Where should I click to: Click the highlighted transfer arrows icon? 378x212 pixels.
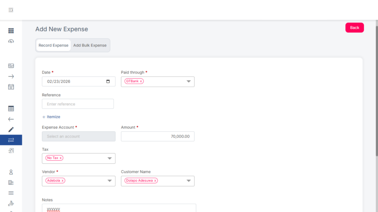click(11, 140)
